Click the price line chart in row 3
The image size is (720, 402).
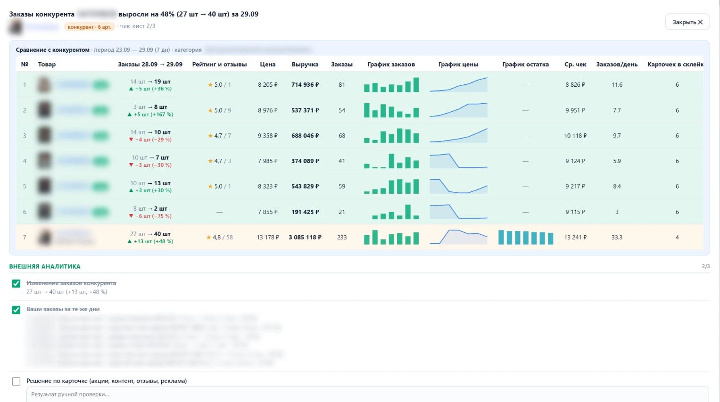[458, 136]
